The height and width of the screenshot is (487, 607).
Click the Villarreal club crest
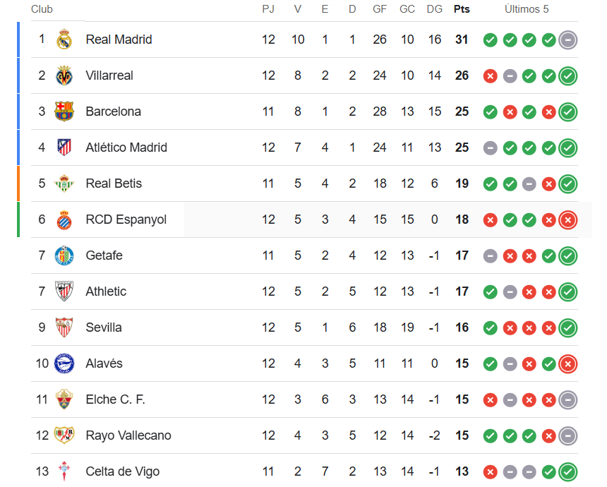click(x=64, y=76)
